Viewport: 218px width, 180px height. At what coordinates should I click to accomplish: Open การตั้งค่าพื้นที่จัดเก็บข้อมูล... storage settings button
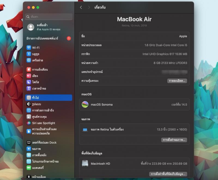pos(168,174)
